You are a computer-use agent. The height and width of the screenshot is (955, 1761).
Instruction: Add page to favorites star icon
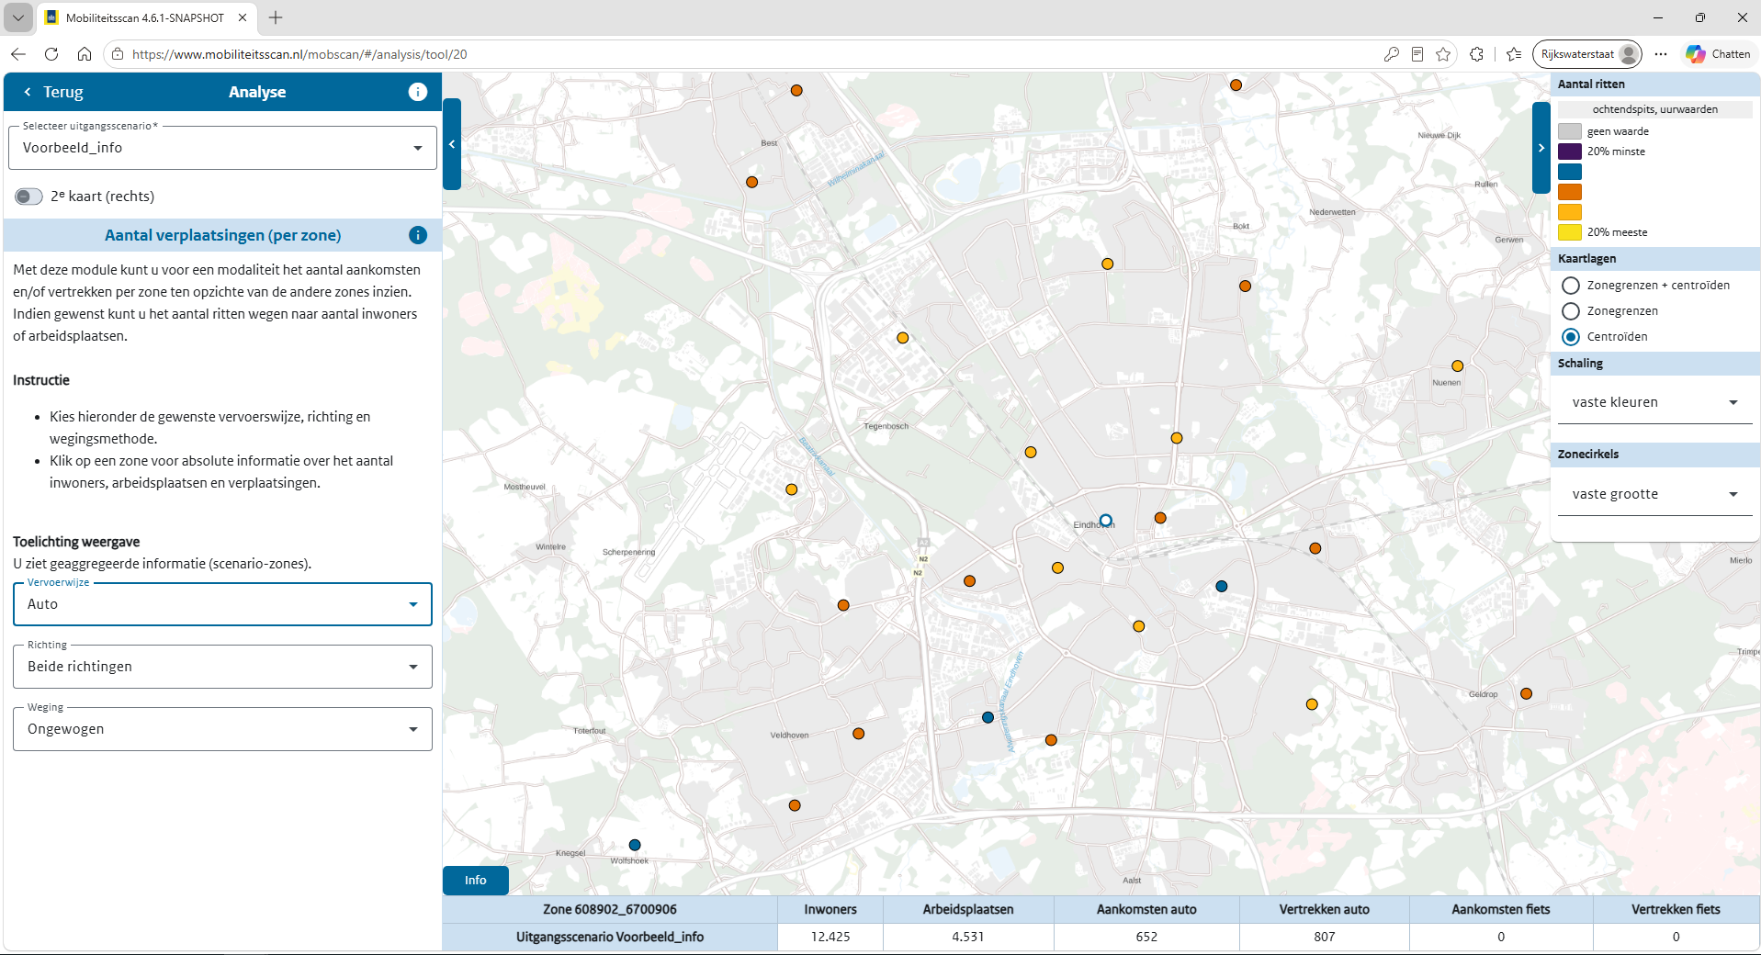[x=1443, y=54]
